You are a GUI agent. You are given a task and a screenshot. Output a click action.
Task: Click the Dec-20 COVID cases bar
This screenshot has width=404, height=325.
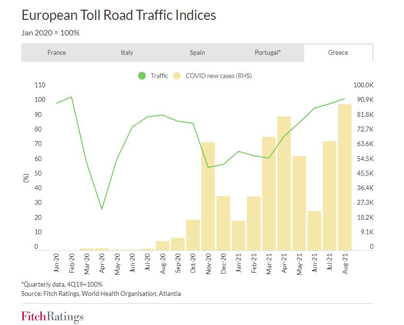click(x=223, y=223)
